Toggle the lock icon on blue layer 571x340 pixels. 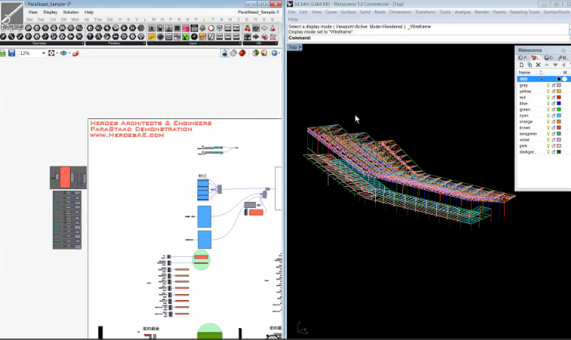point(554,103)
